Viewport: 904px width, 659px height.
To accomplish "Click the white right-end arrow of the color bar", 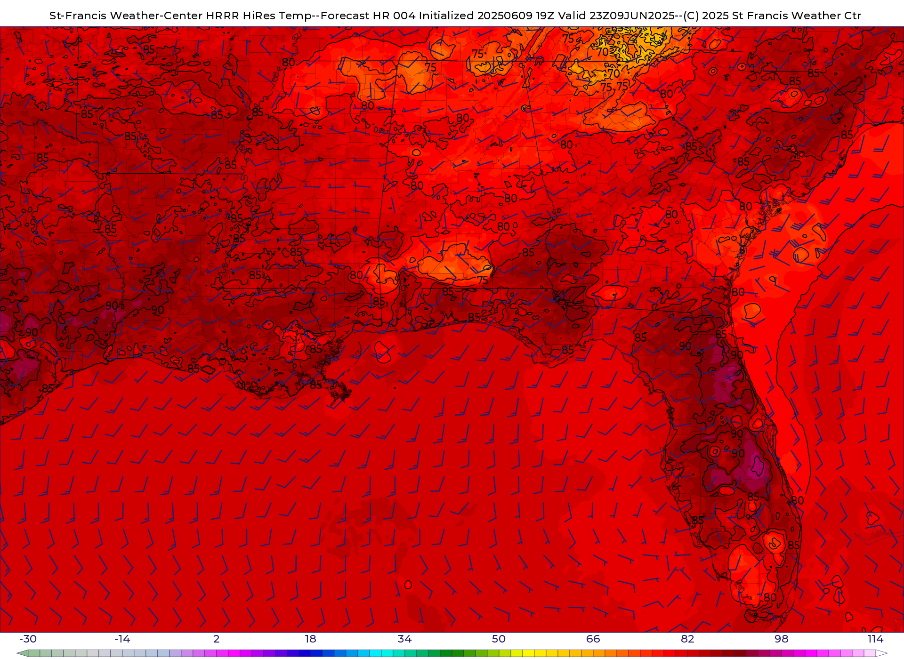I will pyautogui.click(x=881, y=653).
